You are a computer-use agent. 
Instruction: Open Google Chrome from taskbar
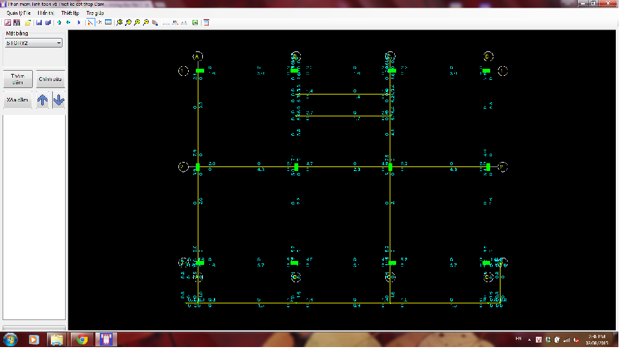tap(82, 339)
